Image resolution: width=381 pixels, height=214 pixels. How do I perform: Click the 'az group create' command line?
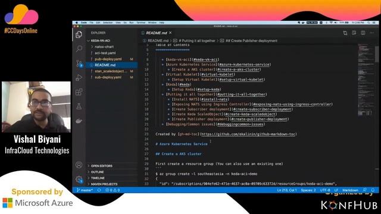[x=206, y=174]
